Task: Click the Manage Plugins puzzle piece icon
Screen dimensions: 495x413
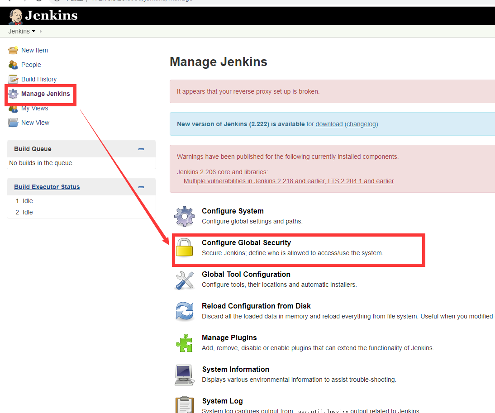Action: click(x=184, y=343)
